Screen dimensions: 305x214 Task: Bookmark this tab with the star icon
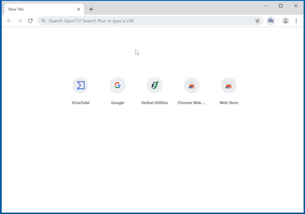coord(258,21)
